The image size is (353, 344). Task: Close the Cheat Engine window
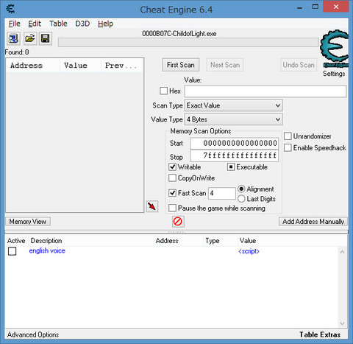pyautogui.click(x=336, y=7)
